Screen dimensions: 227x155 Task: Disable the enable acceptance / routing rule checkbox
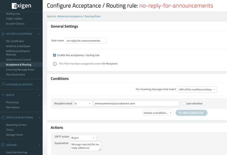point(54,55)
